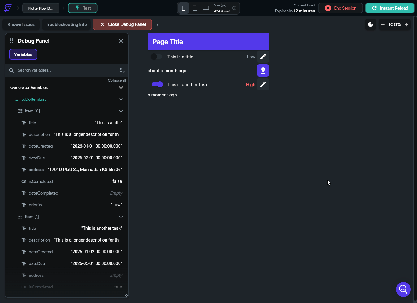
Task: Collapse the Generator Variables section
Action: click(121, 87)
